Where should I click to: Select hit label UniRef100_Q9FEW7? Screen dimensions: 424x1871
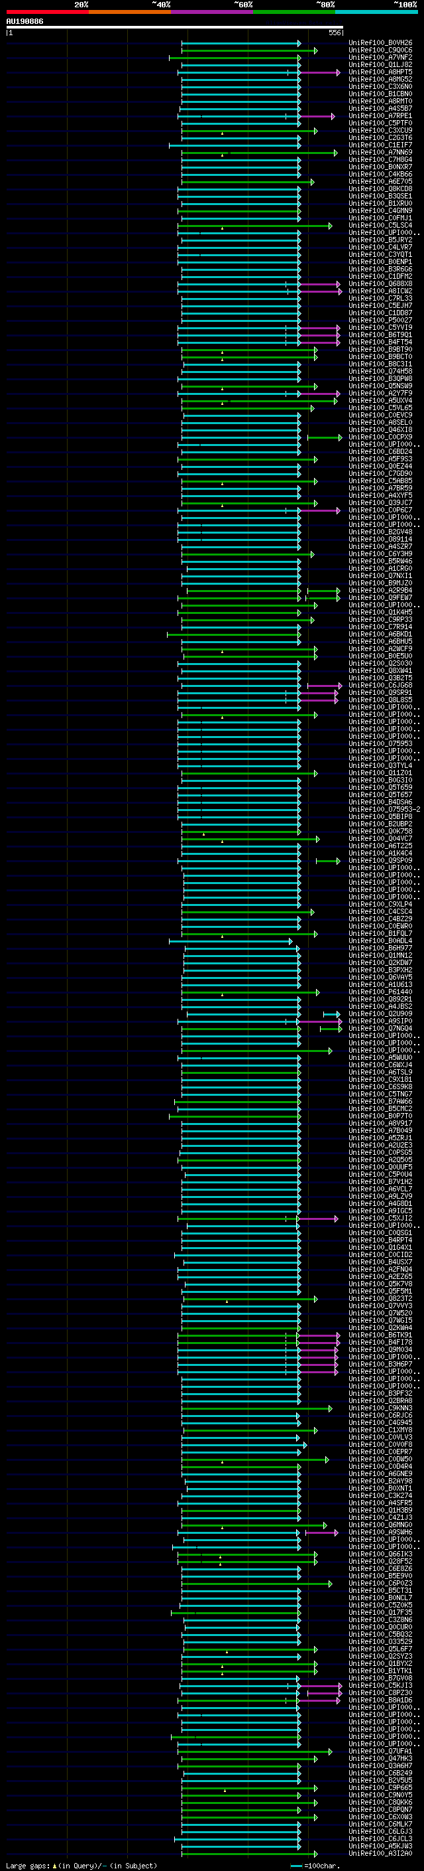(x=380, y=598)
